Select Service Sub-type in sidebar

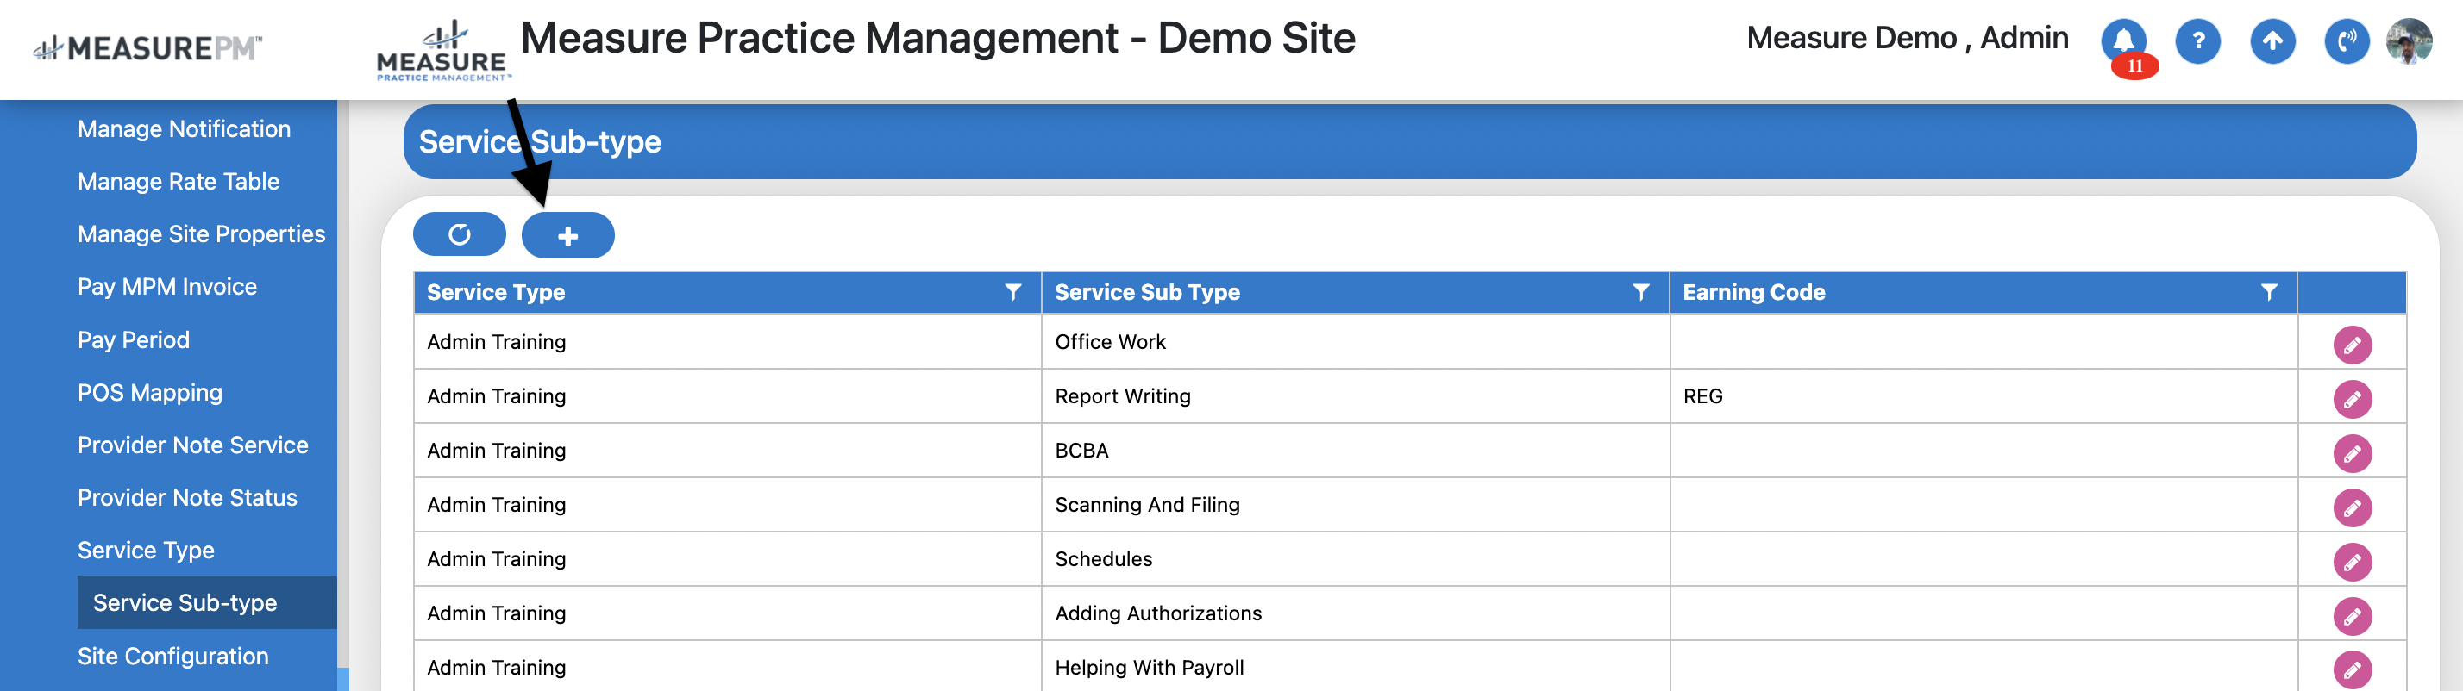[x=206, y=603]
